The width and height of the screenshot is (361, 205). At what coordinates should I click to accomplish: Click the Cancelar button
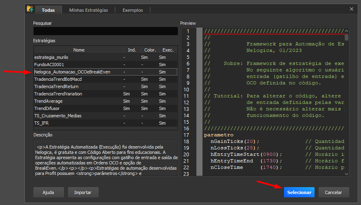tap(333, 192)
